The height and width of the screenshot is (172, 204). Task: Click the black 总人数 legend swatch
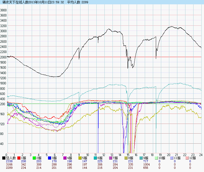pyautogui.click(x=4, y=158)
